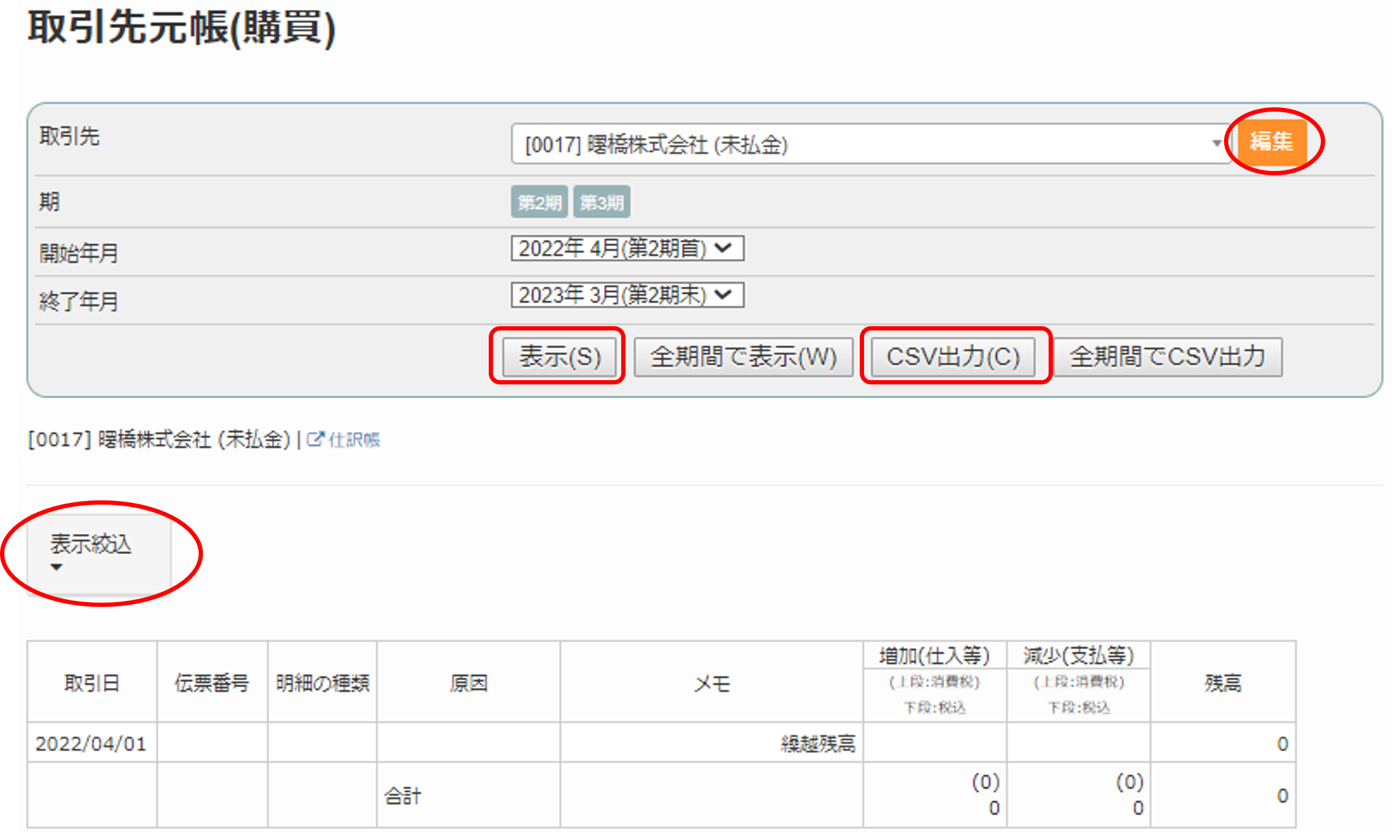Click the [0017] 曙橋株式会社 (未払金) heading text
This screenshot has width=1392, height=832.
159,440
